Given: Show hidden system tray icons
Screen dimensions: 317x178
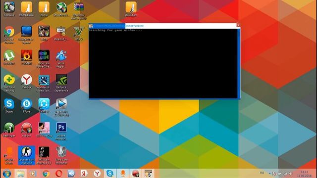Looking at the screenshot, I should [x=269, y=174].
